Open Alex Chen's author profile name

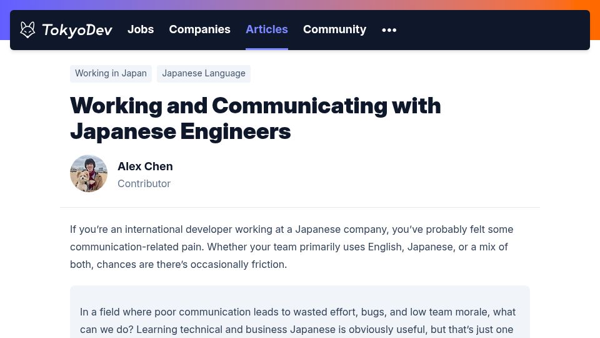(145, 166)
